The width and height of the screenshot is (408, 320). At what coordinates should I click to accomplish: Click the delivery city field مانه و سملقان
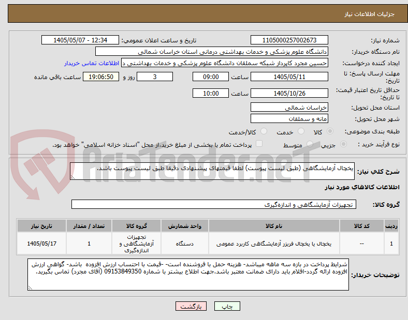(289, 119)
